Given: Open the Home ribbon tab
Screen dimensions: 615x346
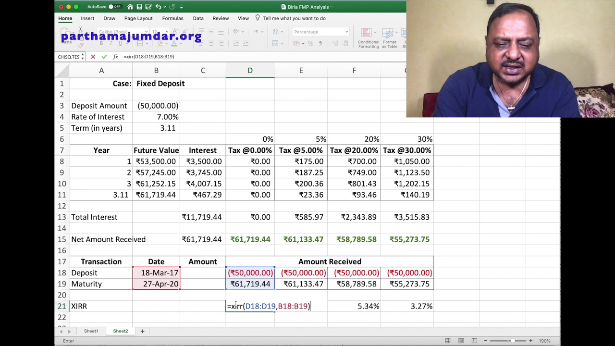Looking at the screenshot, I should pyautogui.click(x=65, y=18).
